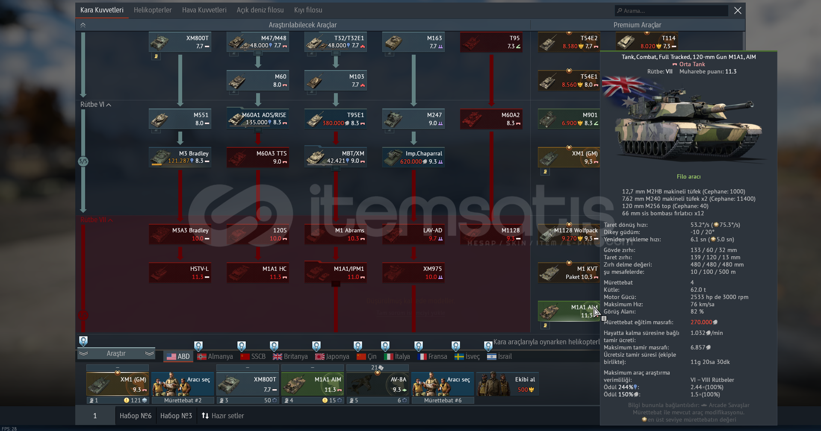The image size is (821, 431).
Task: Select the premium T54E2 card
Action: tap(569, 42)
